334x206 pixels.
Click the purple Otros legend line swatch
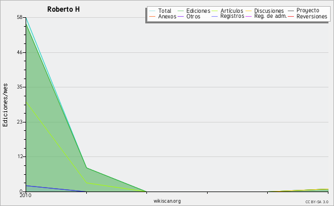(x=180, y=17)
